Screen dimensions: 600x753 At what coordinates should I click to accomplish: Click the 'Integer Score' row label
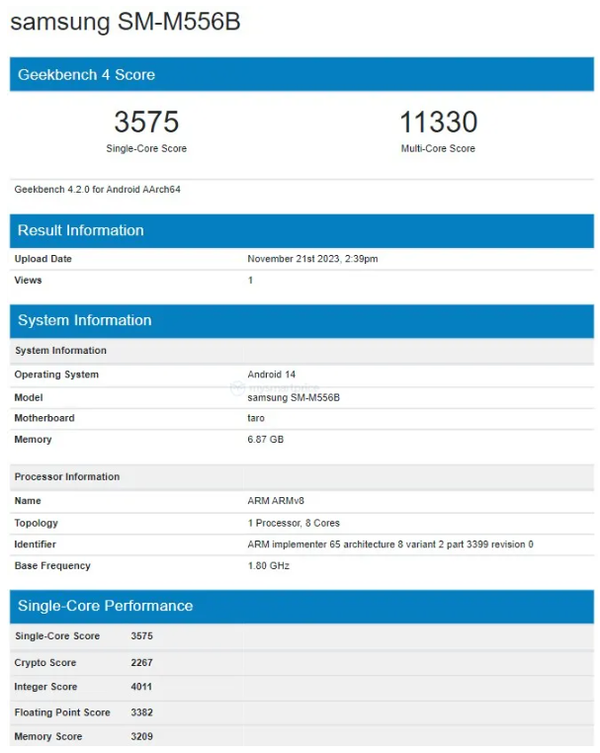pos(45,687)
